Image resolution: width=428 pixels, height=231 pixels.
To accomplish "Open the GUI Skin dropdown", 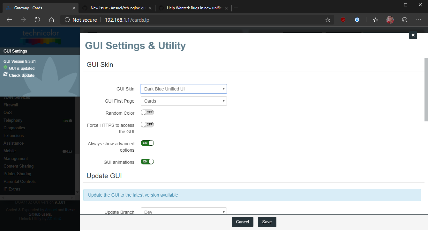I will point(184,89).
